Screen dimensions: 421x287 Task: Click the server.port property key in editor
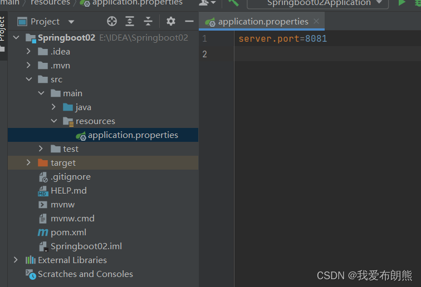pos(269,38)
